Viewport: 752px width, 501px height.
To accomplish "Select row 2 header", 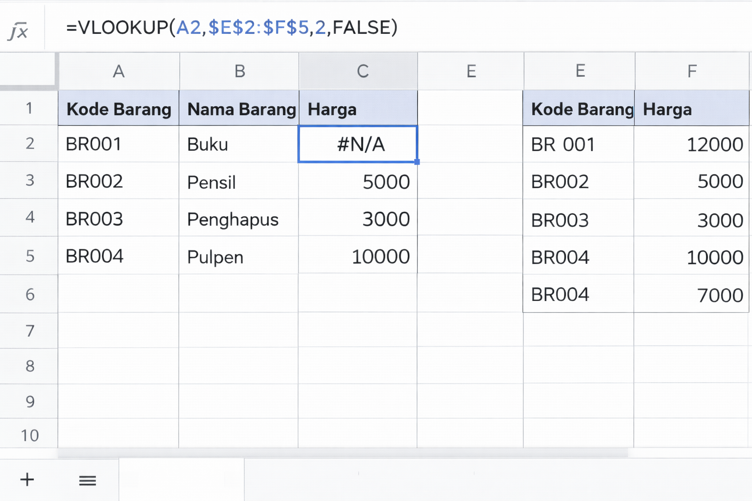I will (x=29, y=144).
